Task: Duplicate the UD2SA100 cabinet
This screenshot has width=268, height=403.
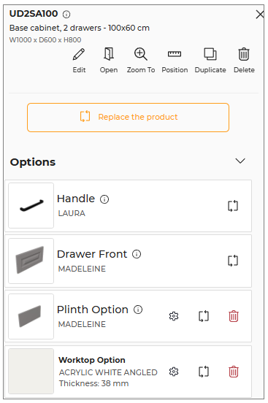Action: (210, 54)
